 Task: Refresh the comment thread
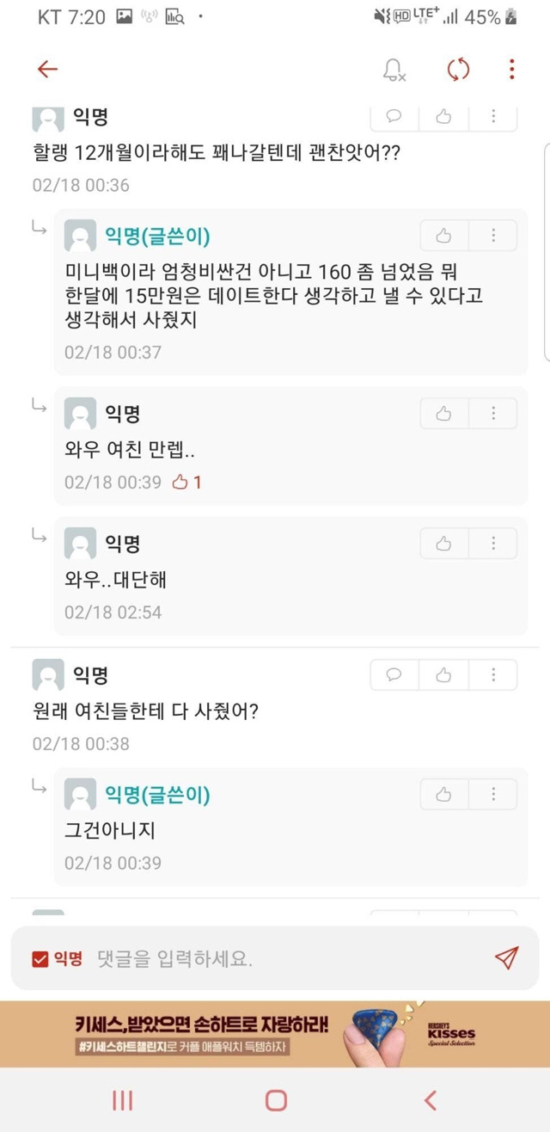tap(456, 70)
